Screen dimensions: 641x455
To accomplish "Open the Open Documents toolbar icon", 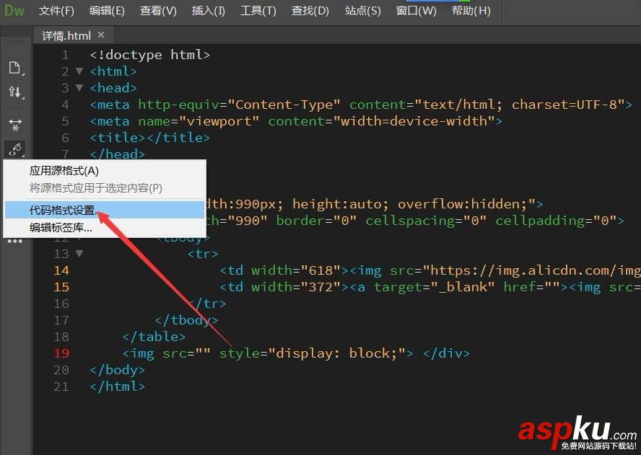I will (x=16, y=69).
